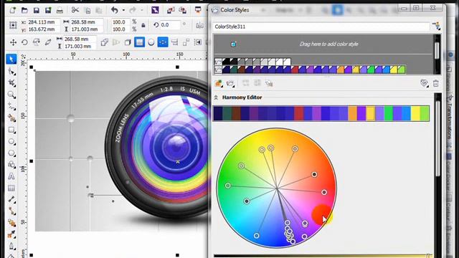Viewport: 459px width, 258px height.
Task: Click the Print icon
Action: [x=60, y=11]
